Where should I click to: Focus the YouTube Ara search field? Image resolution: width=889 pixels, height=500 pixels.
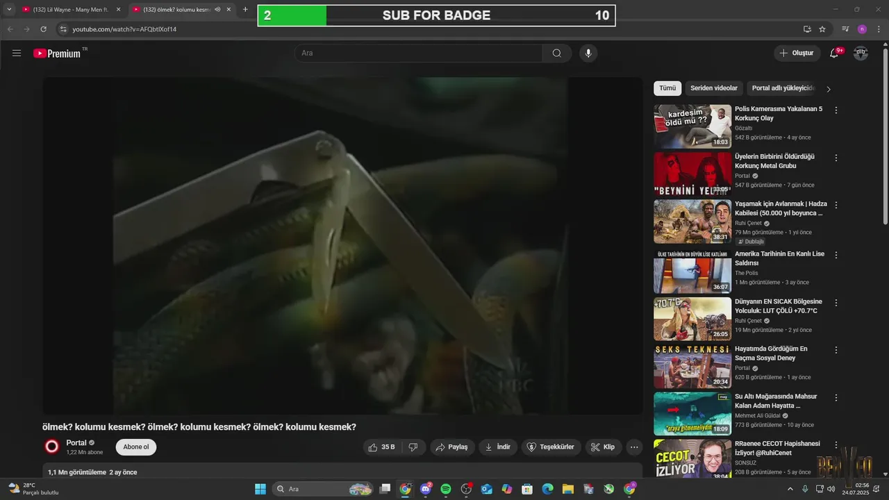pos(419,53)
